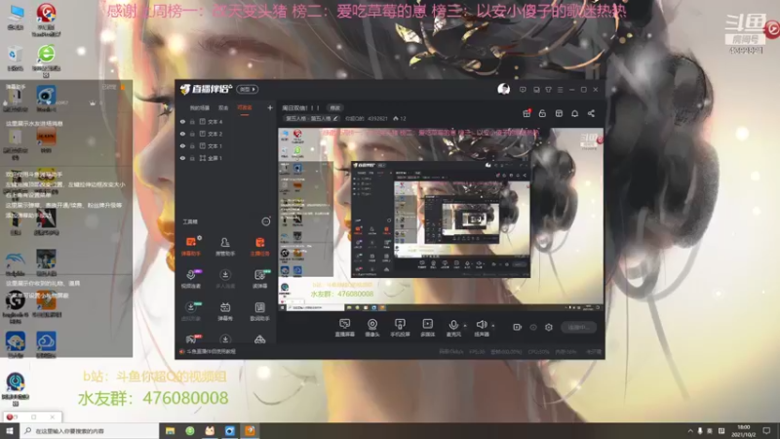Add 多媒体 media source

click(x=427, y=328)
